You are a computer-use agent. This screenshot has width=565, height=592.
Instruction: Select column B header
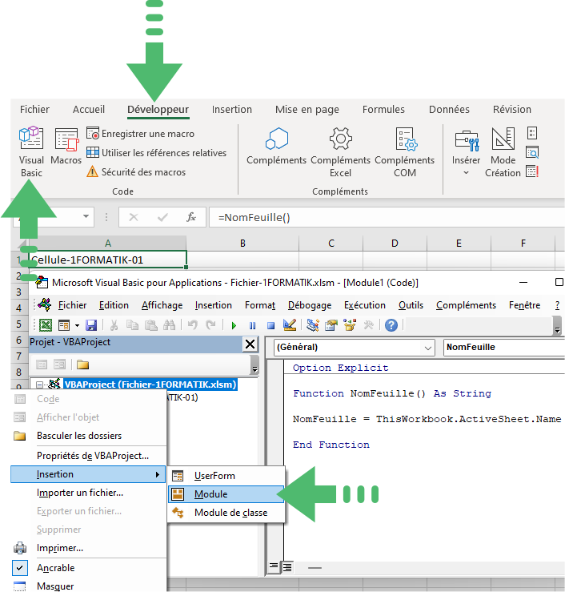pos(242,244)
